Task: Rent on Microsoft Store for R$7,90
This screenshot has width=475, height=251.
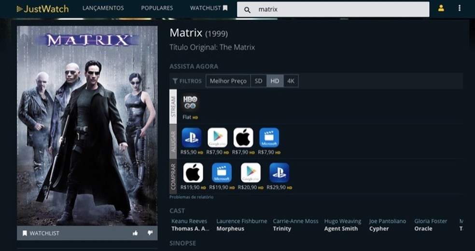Action: pos(269,138)
